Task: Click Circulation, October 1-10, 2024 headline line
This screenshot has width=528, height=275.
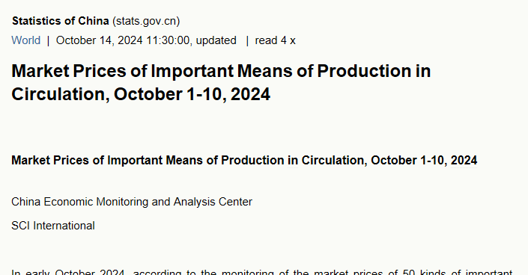Action: (x=141, y=94)
